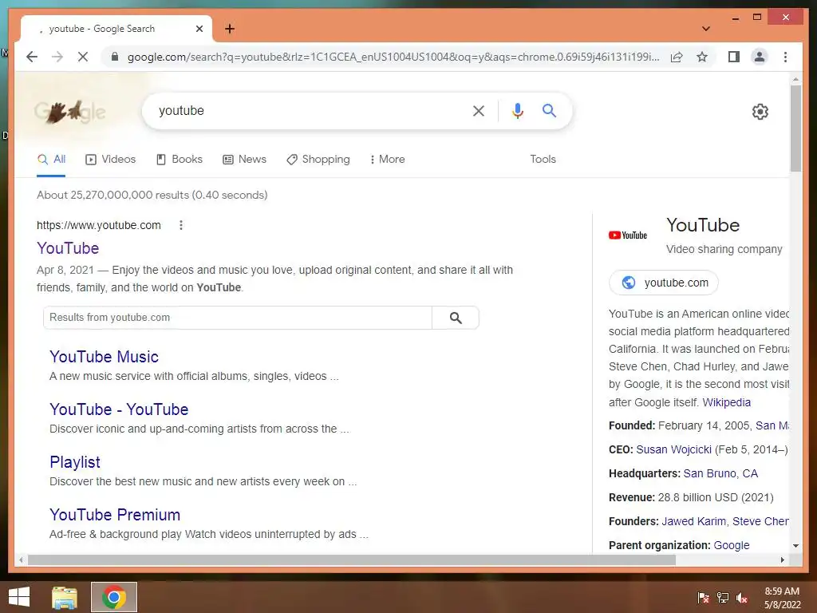
Task: Open the YouTube Music link
Action: (x=104, y=357)
